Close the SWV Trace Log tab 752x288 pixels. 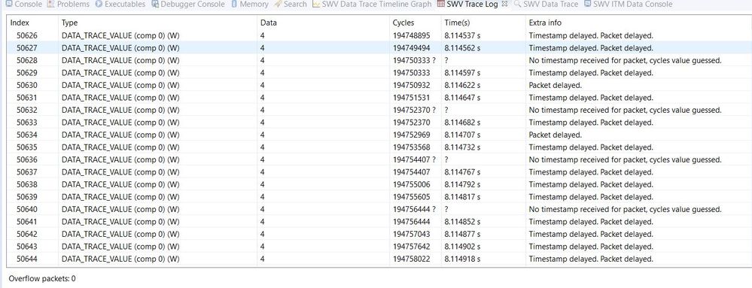coord(504,4)
